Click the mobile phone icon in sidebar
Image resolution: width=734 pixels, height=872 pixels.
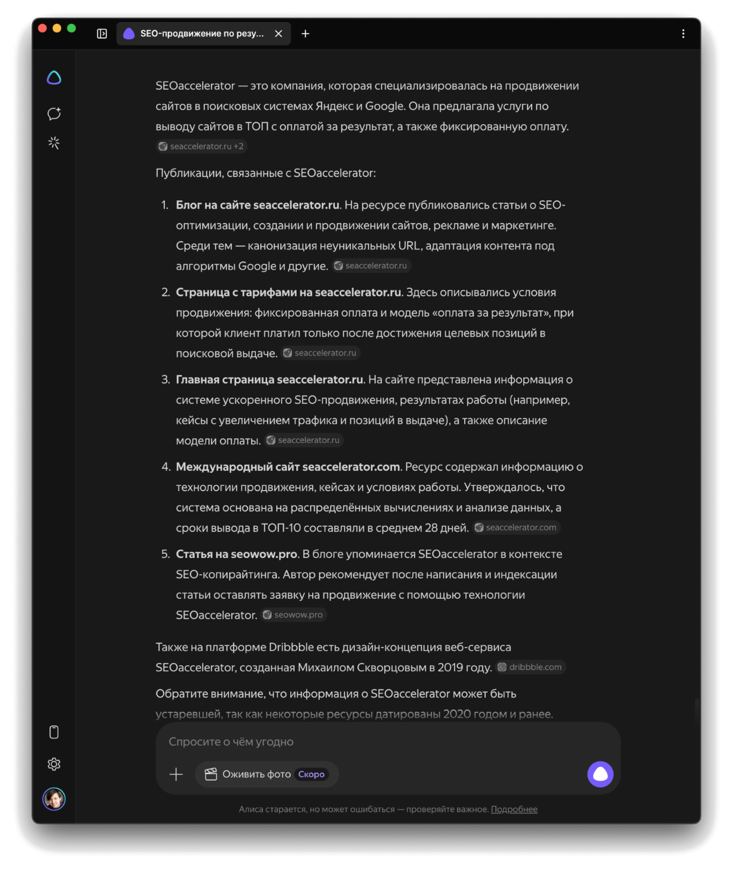click(54, 732)
